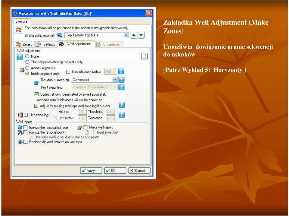Open help for Point weighting

121,87
